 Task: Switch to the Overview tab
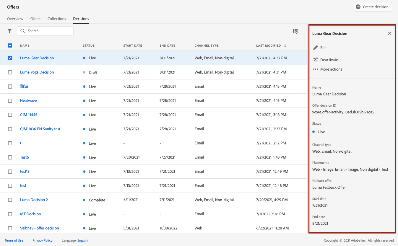(x=15, y=19)
